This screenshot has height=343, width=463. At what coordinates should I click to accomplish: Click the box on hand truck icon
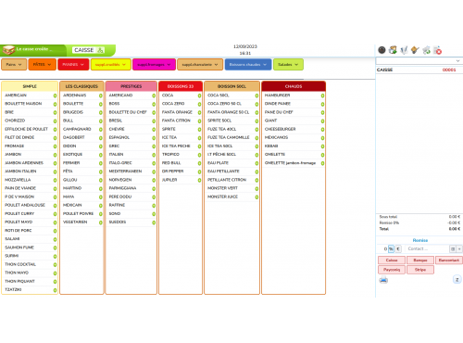point(415,50)
